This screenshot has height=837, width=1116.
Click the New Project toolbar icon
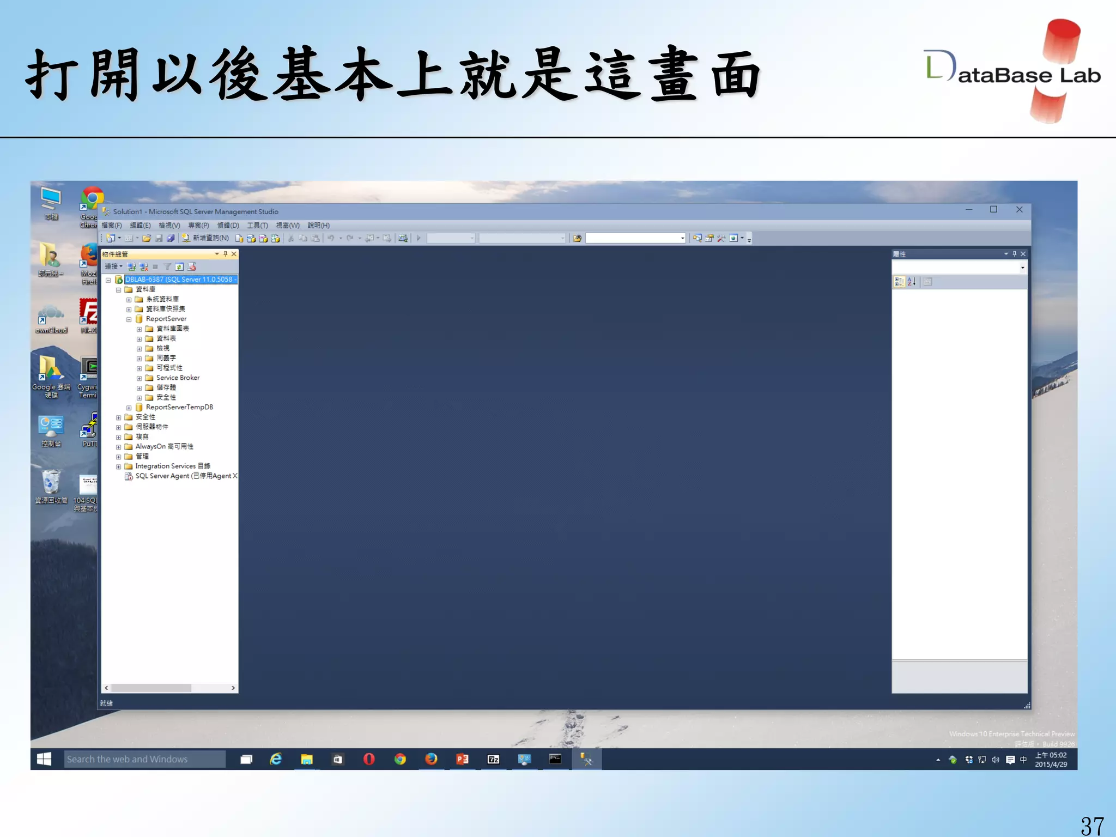click(x=111, y=238)
